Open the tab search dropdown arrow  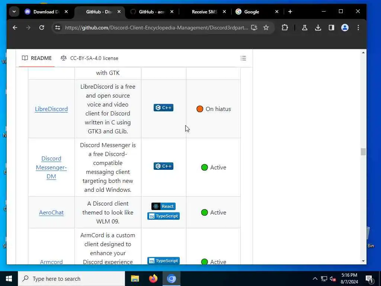(14, 12)
